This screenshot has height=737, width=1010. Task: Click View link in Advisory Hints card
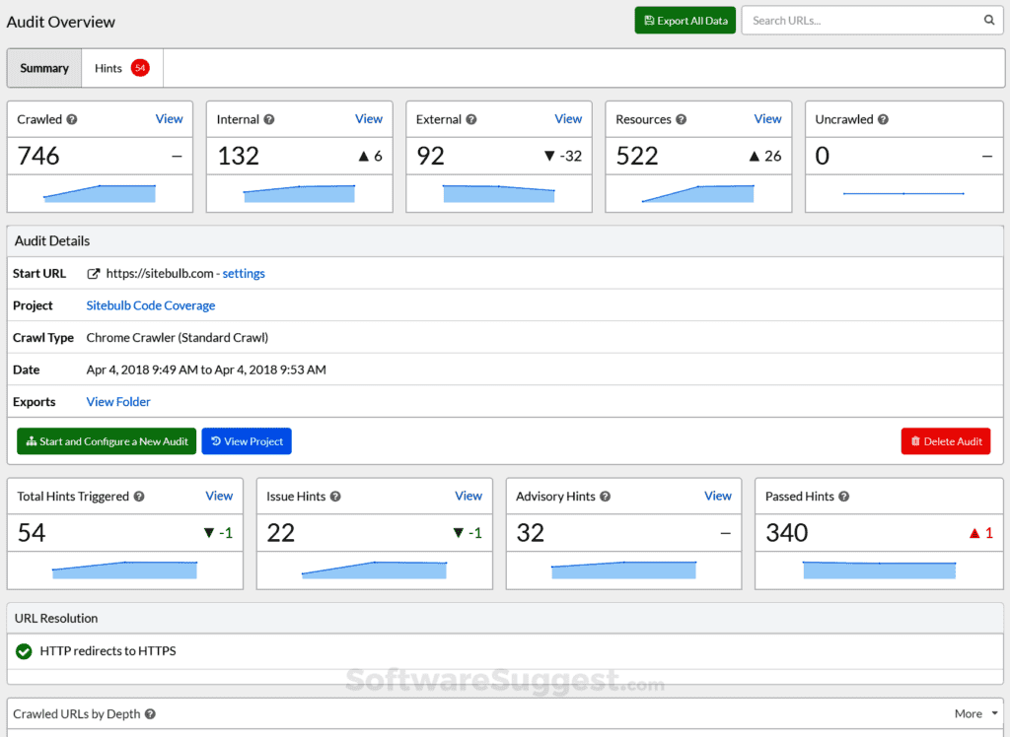(x=718, y=497)
